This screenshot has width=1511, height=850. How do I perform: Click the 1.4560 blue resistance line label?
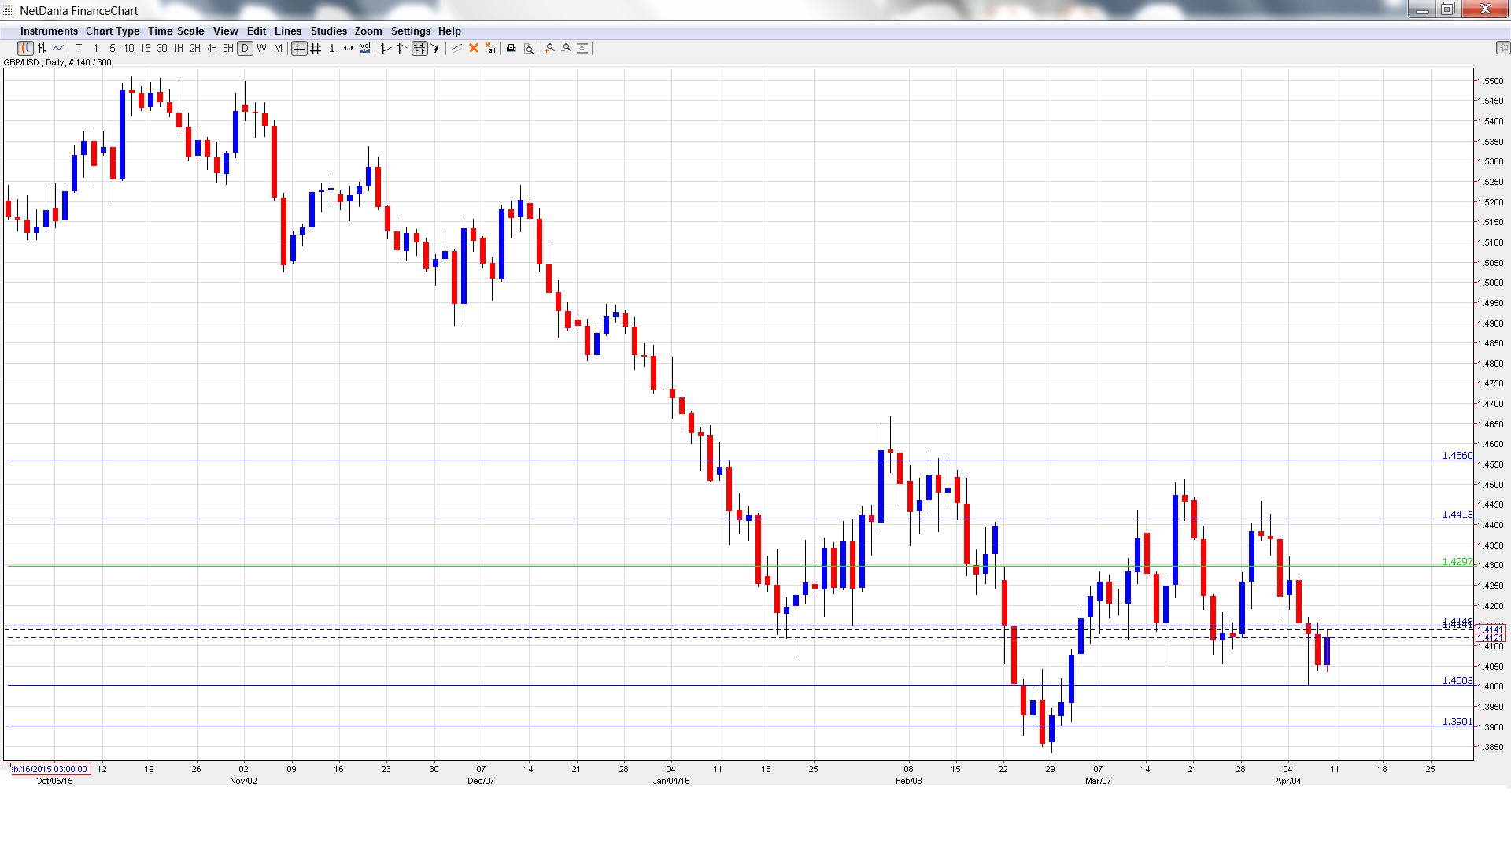tap(1457, 456)
